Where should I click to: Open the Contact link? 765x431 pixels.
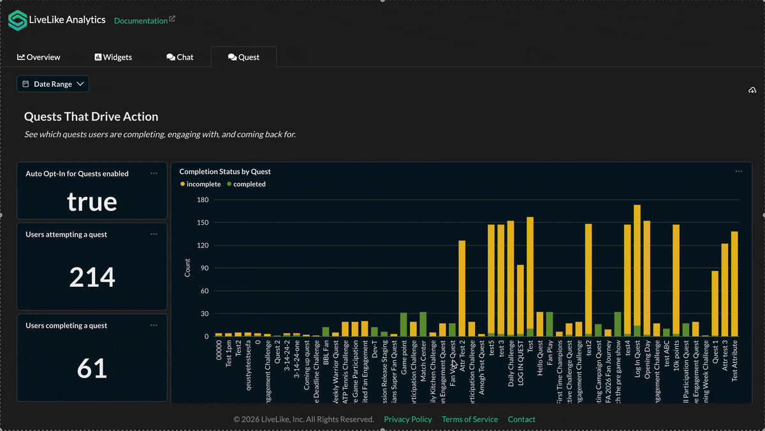click(521, 420)
